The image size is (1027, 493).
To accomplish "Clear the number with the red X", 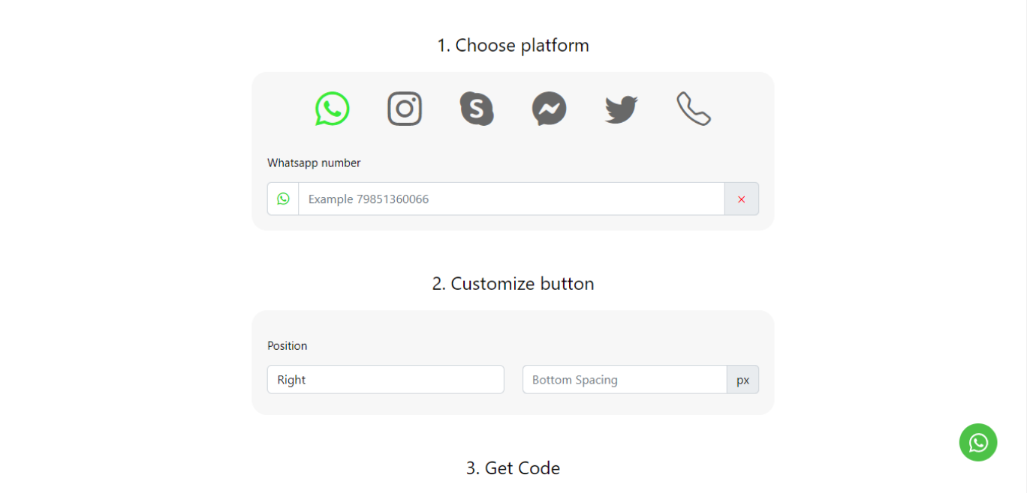I will click(742, 199).
